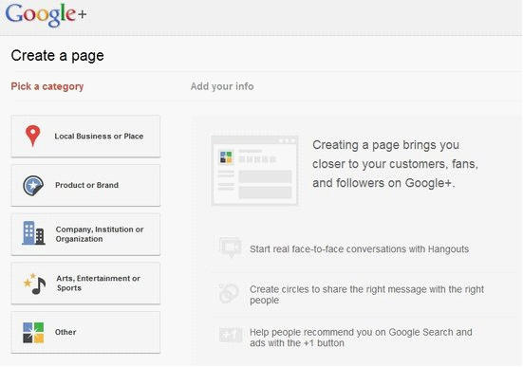The image size is (523, 367).
Task: Click the Create a page heading
Action: click(57, 56)
